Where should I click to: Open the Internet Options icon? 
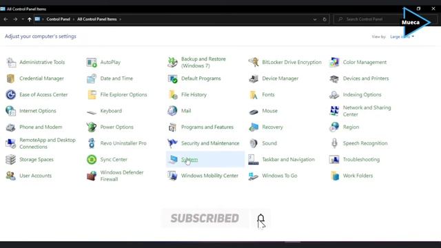[x=11, y=111]
